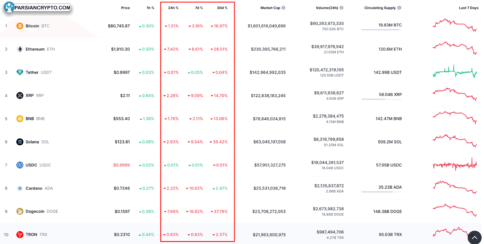Click the XRP logo icon
Viewport: 484px width, 244px height.
click(x=20, y=96)
